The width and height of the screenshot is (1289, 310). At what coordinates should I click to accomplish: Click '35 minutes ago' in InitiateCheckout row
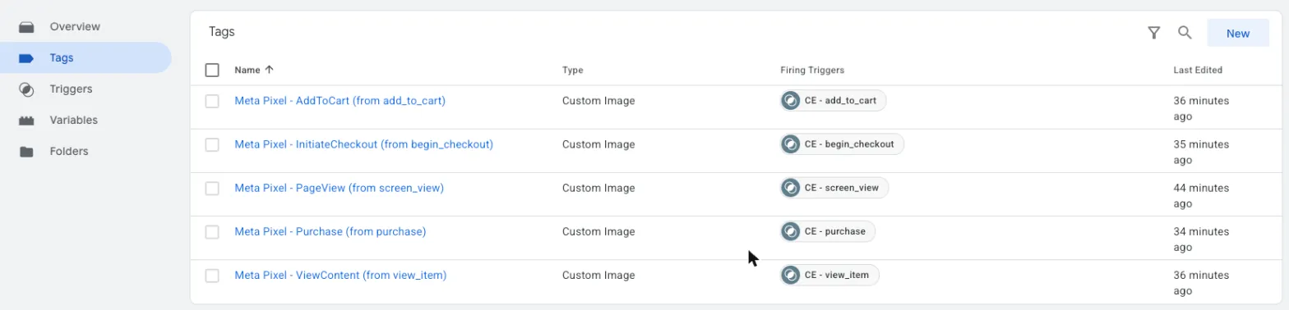pyautogui.click(x=1201, y=152)
